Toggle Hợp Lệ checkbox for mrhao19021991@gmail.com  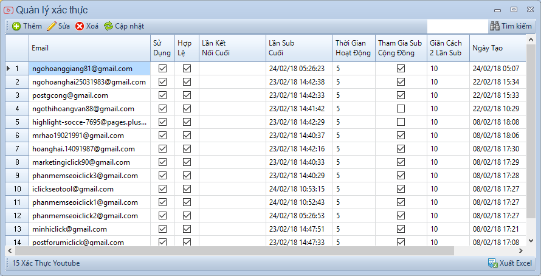click(187, 136)
